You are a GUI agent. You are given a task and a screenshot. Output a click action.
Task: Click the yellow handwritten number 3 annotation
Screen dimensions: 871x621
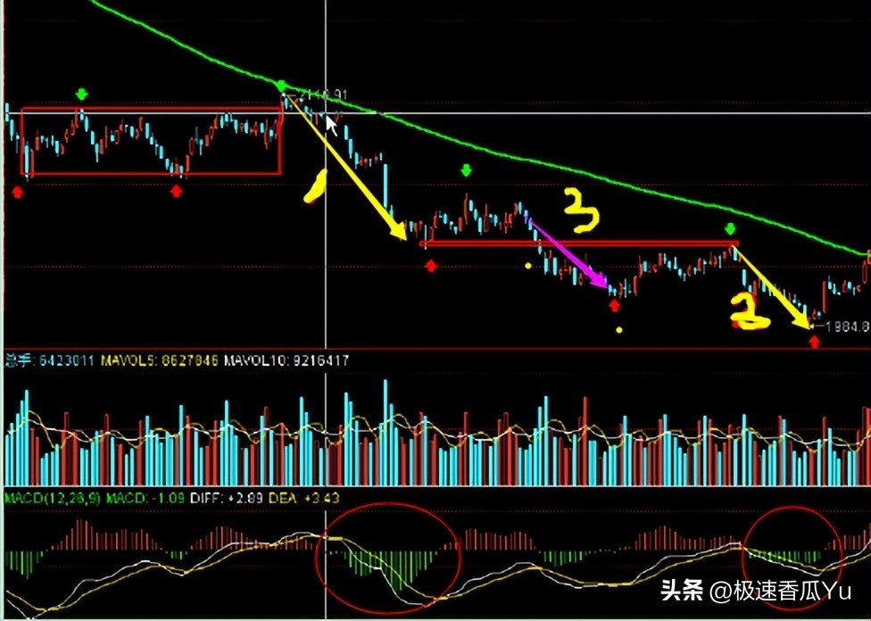pos(581,209)
